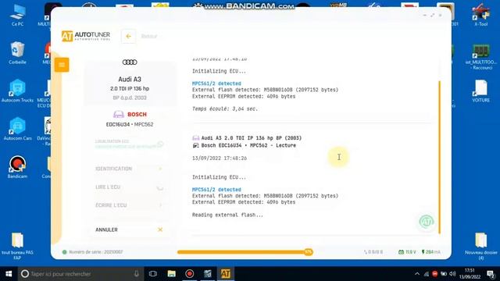Select the ECRIRE L'ECU menu item

click(129, 205)
